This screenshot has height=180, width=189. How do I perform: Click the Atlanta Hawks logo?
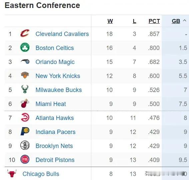(x=25, y=117)
